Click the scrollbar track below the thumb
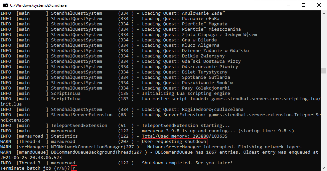The image size is (327, 171). pyautogui.click(x=324, y=120)
